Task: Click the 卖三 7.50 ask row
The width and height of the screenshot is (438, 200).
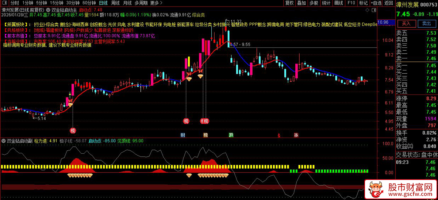Action: coord(416,46)
